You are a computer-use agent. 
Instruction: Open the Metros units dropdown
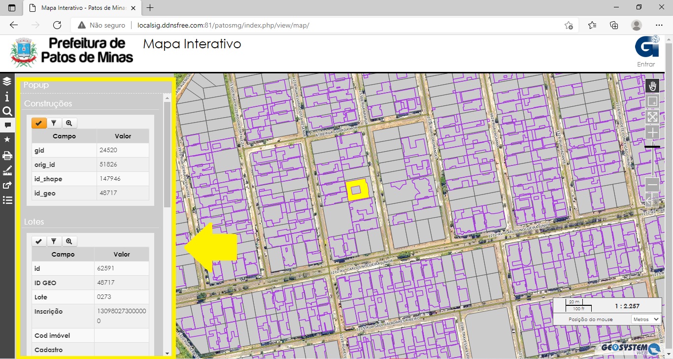coord(646,319)
